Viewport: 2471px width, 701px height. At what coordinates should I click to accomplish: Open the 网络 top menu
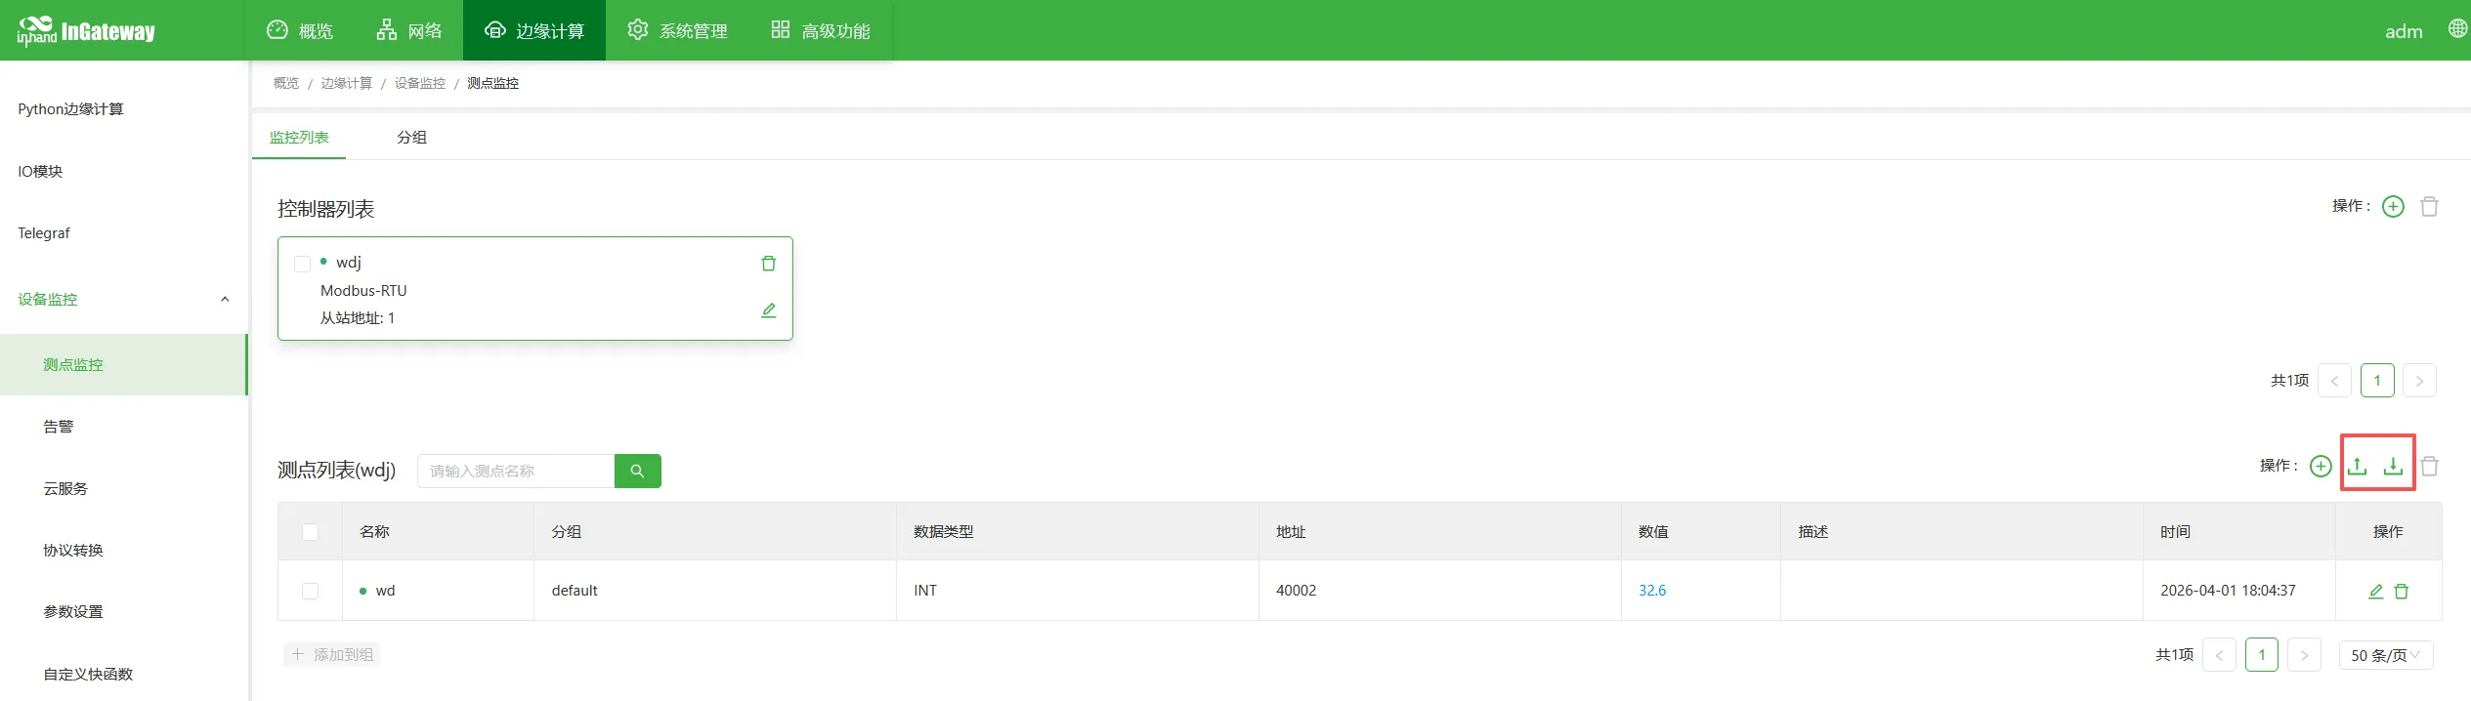click(409, 30)
